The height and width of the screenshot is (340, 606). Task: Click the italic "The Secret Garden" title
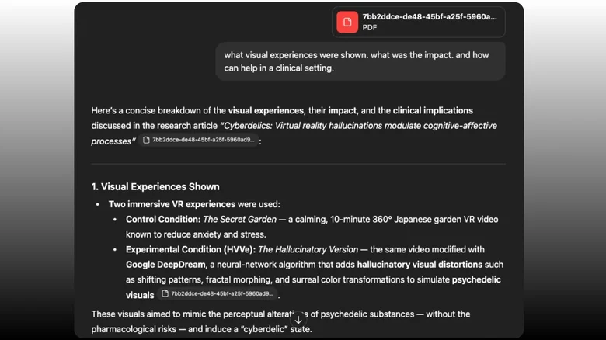pos(239,220)
